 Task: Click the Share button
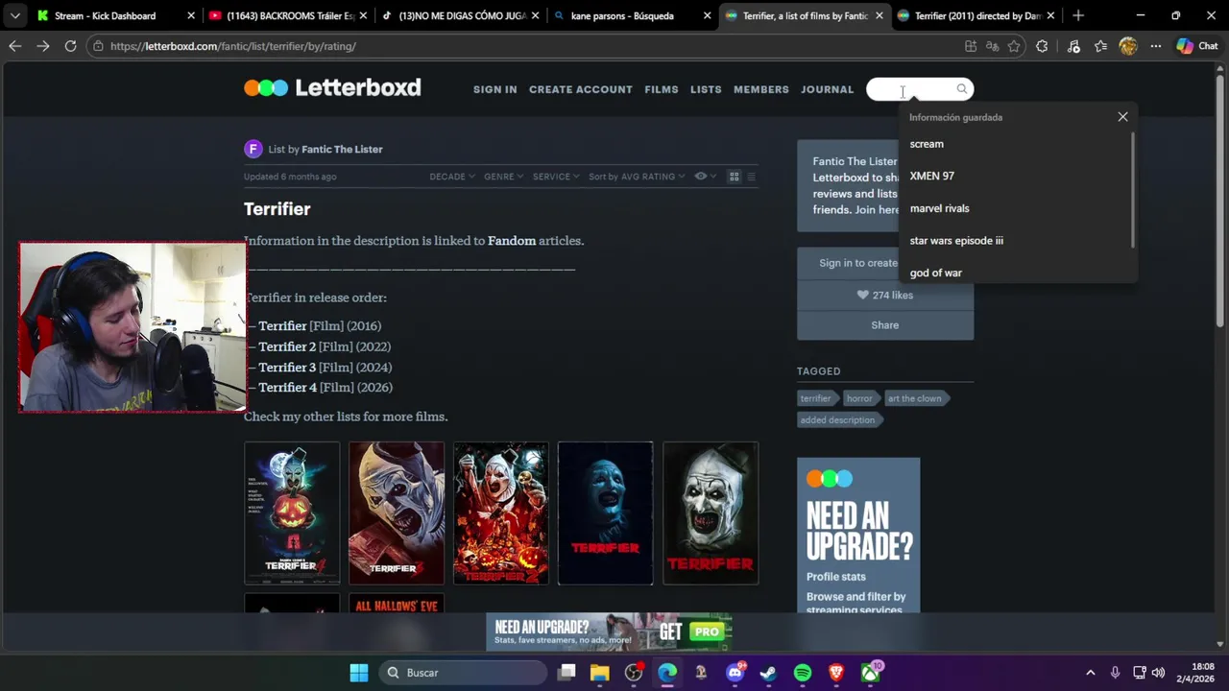click(884, 325)
